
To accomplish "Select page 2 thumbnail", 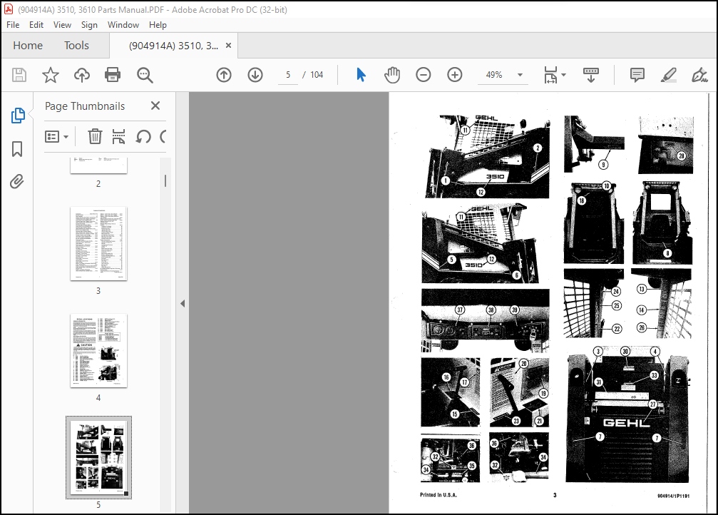I will [98, 165].
